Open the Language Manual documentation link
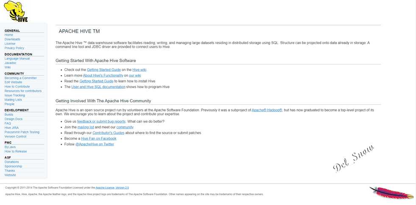The image size is (416, 205). click(17, 59)
